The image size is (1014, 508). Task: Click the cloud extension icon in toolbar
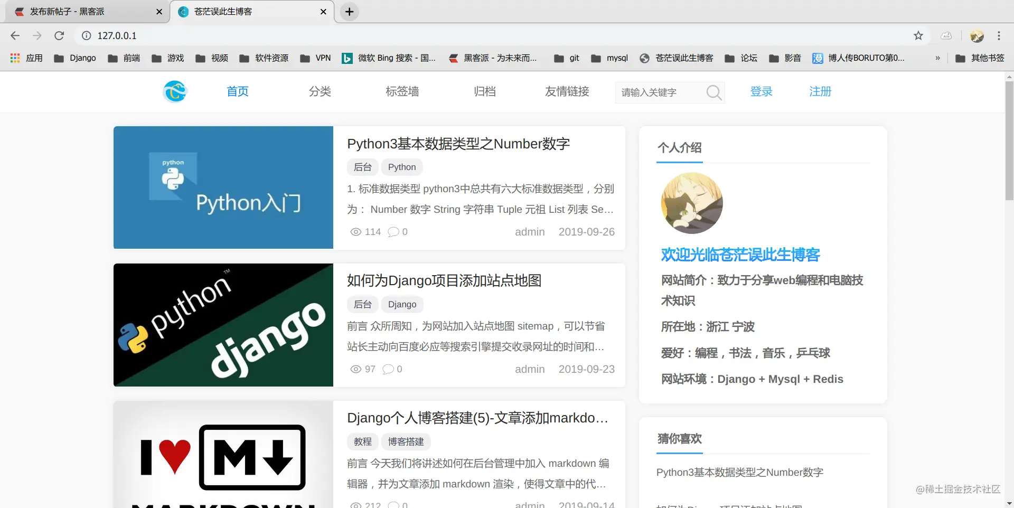[946, 35]
